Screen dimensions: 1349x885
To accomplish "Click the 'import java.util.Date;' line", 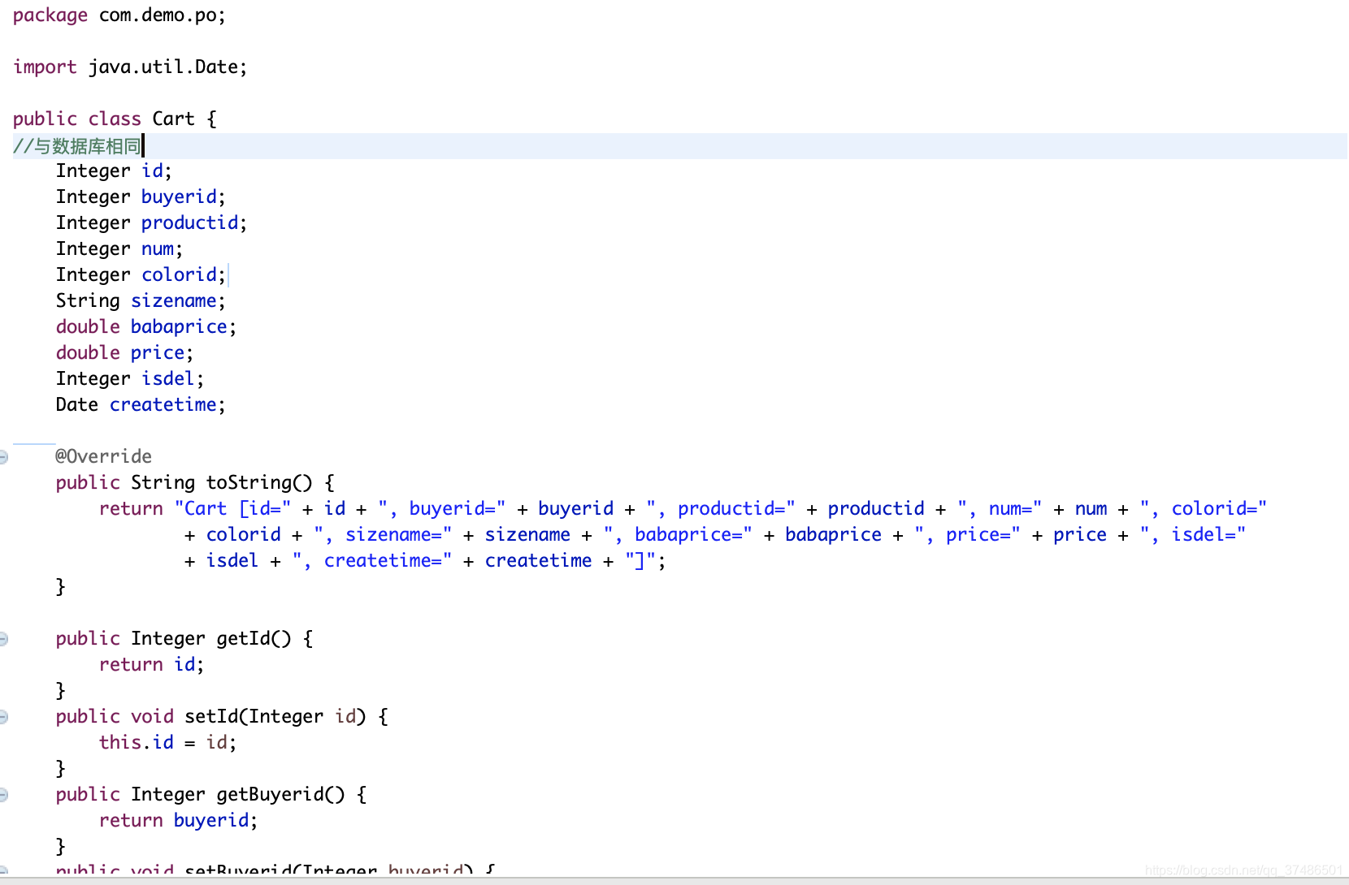I will 130,67.
